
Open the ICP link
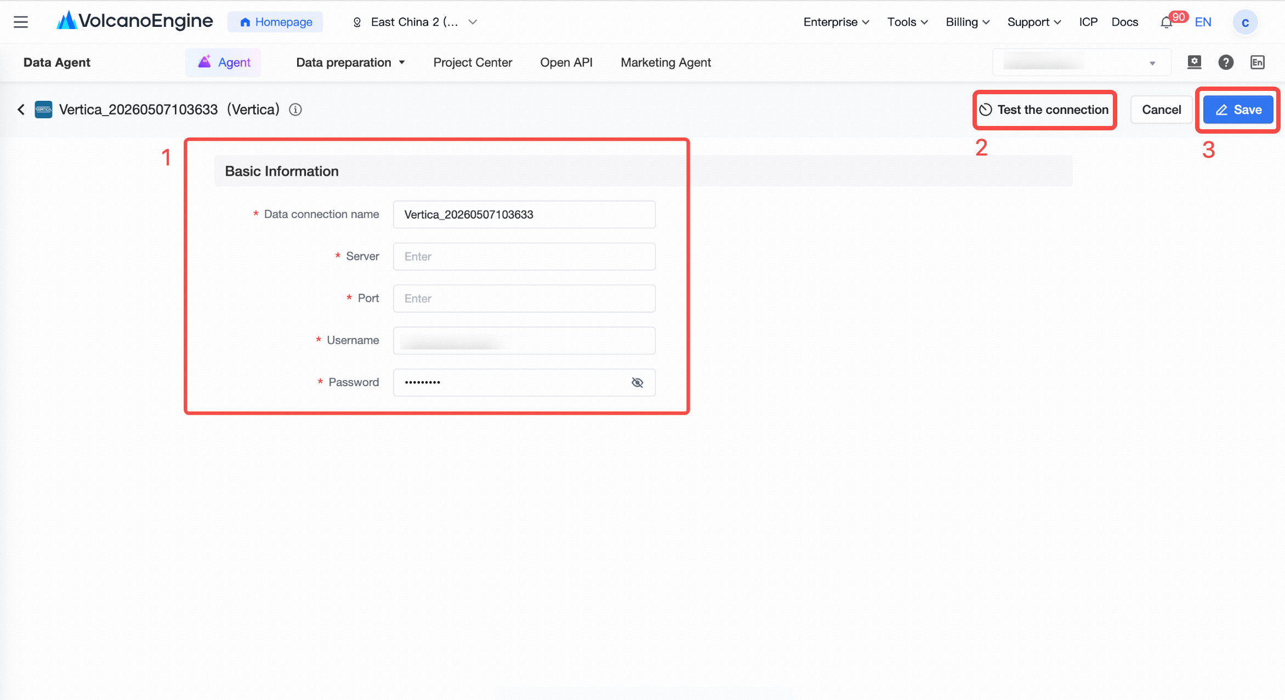click(x=1088, y=22)
